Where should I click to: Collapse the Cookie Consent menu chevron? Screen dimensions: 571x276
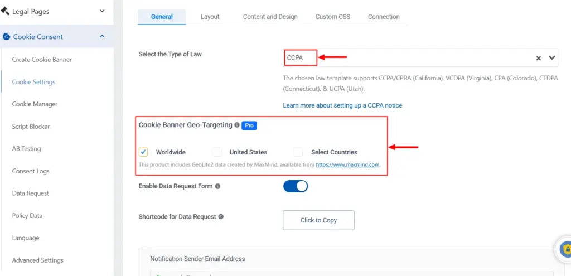103,36
